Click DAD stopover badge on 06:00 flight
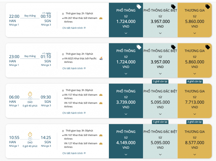Viewport: 216px width, 161px height. (x=30, y=102)
